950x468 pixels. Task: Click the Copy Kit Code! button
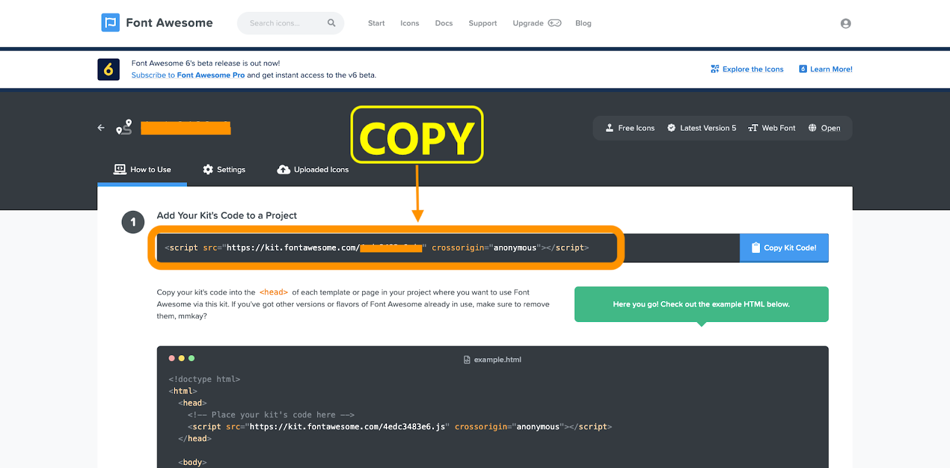coord(784,248)
